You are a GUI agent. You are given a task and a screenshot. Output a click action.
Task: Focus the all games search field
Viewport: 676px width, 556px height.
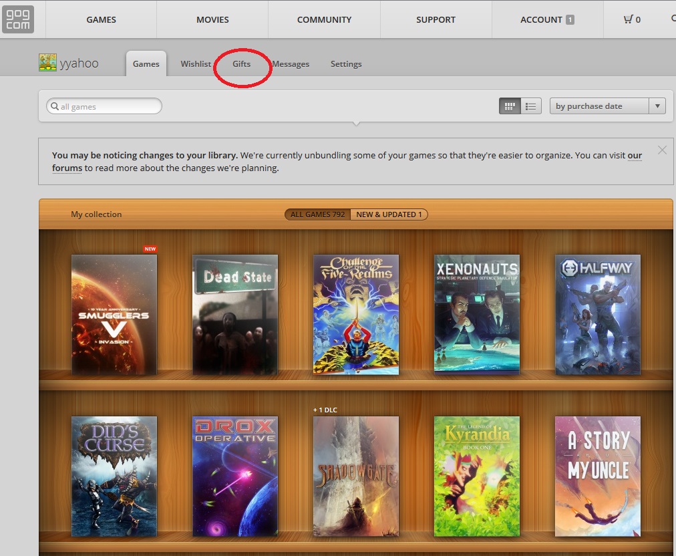(x=104, y=106)
